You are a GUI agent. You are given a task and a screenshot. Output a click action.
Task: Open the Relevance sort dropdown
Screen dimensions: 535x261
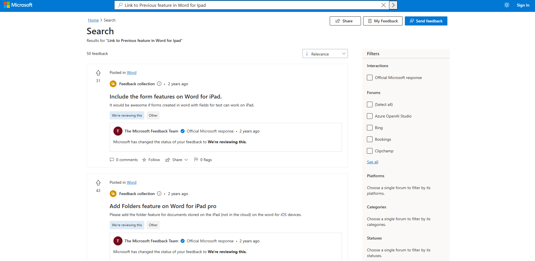point(325,54)
